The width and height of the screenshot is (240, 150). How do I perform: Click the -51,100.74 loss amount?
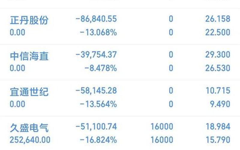coord(96,126)
